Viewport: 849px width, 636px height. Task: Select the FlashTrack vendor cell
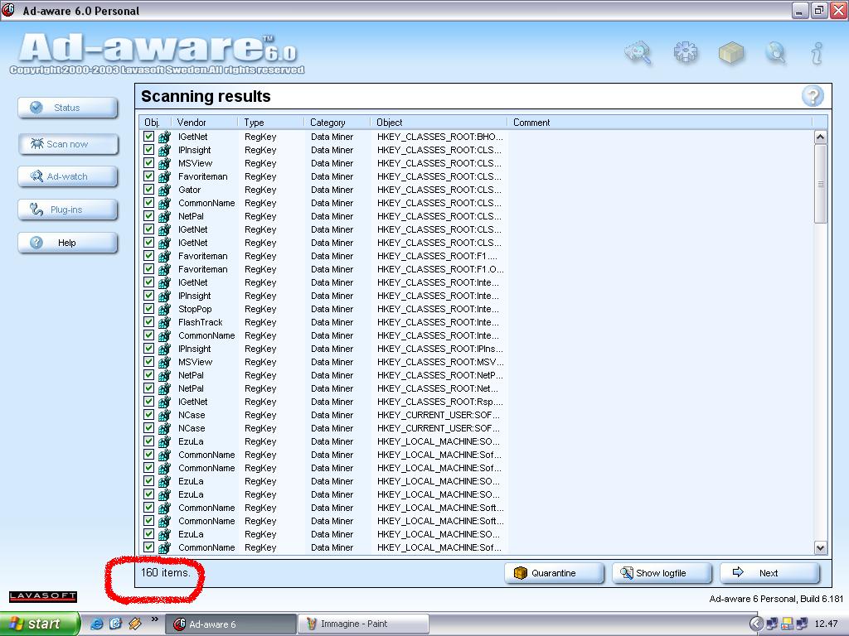click(201, 322)
